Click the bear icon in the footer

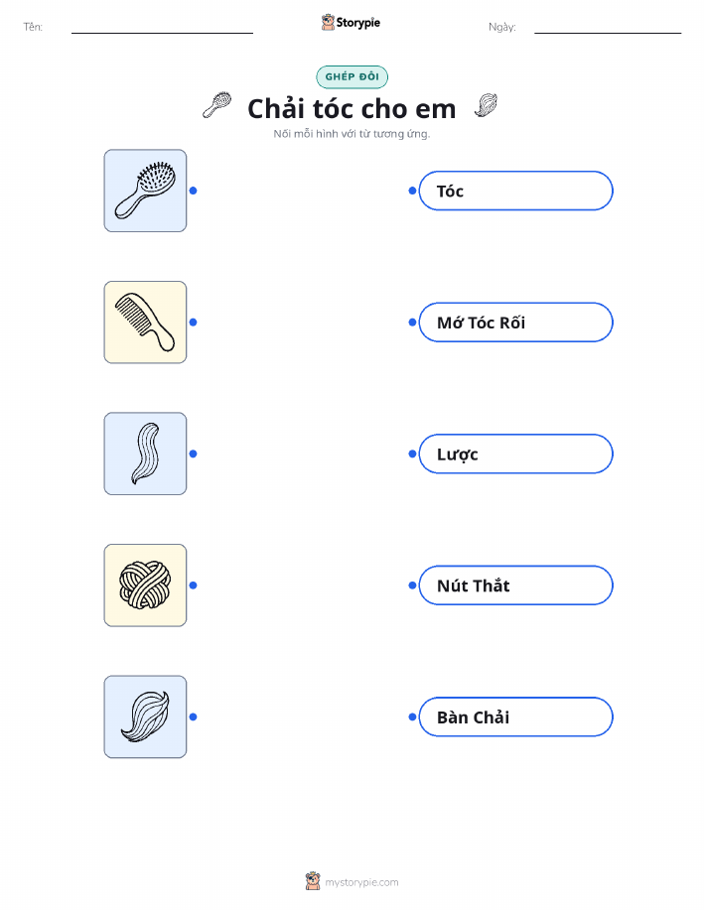(x=313, y=881)
